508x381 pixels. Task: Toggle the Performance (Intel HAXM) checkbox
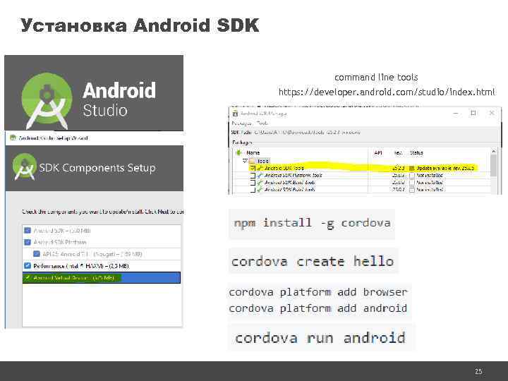pyautogui.click(x=28, y=266)
